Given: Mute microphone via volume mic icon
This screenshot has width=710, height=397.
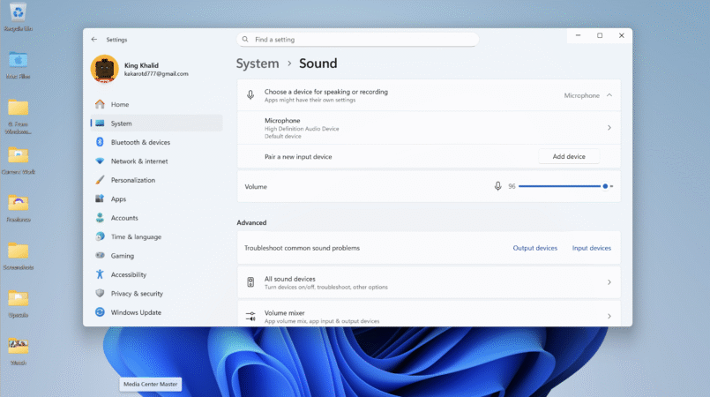Looking at the screenshot, I should pos(498,186).
